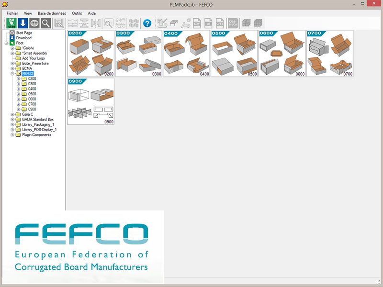Click the magnifying glass search toolbar icon
The height and width of the screenshot is (287, 383).
pyautogui.click(x=46, y=23)
